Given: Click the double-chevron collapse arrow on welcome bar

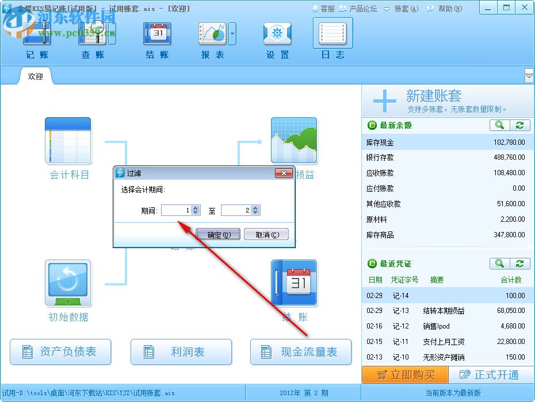Looking at the screenshot, I should tap(529, 75).
